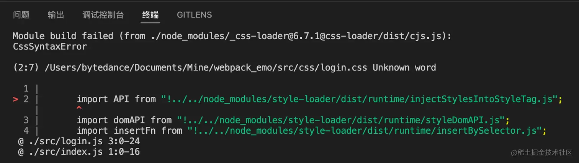Jump to ./src/login.js 3:0-24 reference
579x163 pixels.
(x=79, y=141)
